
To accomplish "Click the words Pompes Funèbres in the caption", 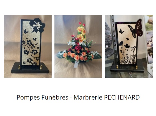I will pos(42,97).
